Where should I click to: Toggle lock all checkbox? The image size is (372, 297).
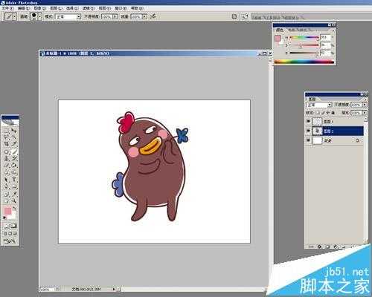click(x=333, y=112)
